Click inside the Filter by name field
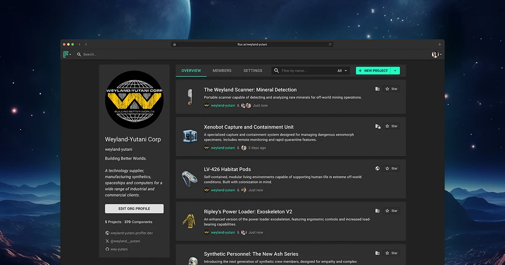Screen dimensions: 505x265 (x=307, y=70)
